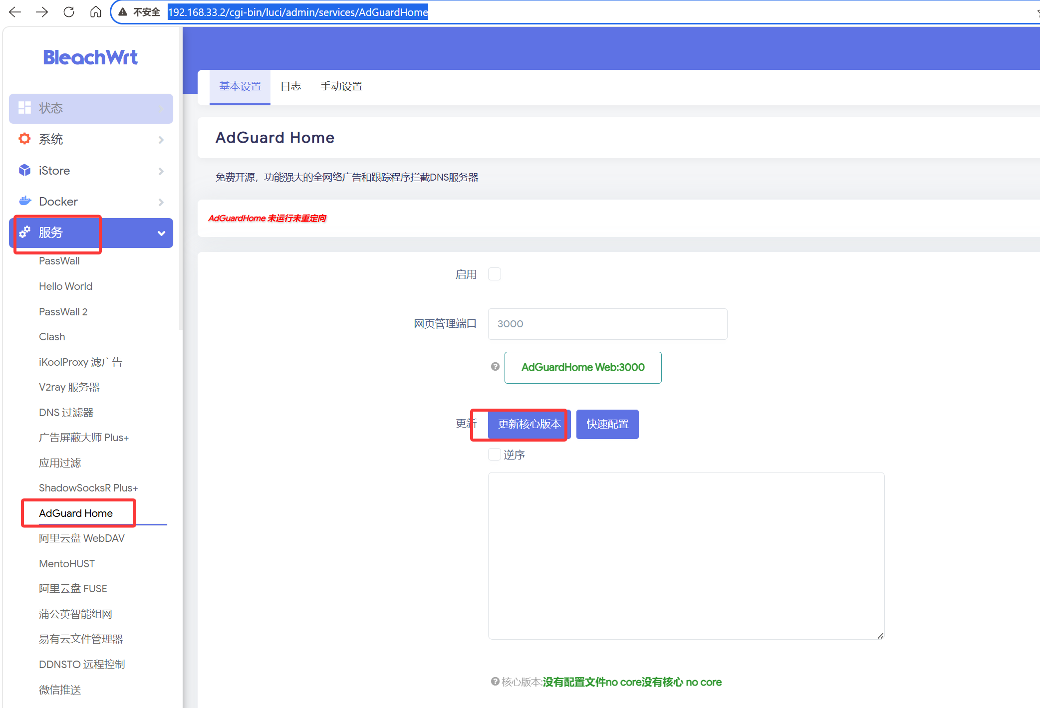Click the browser home icon
Image resolution: width=1040 pixels, height=708 pixels.
tap(95, 12)
